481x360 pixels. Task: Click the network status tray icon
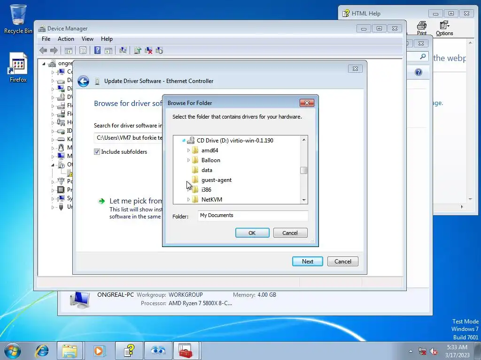click(422, 352)
